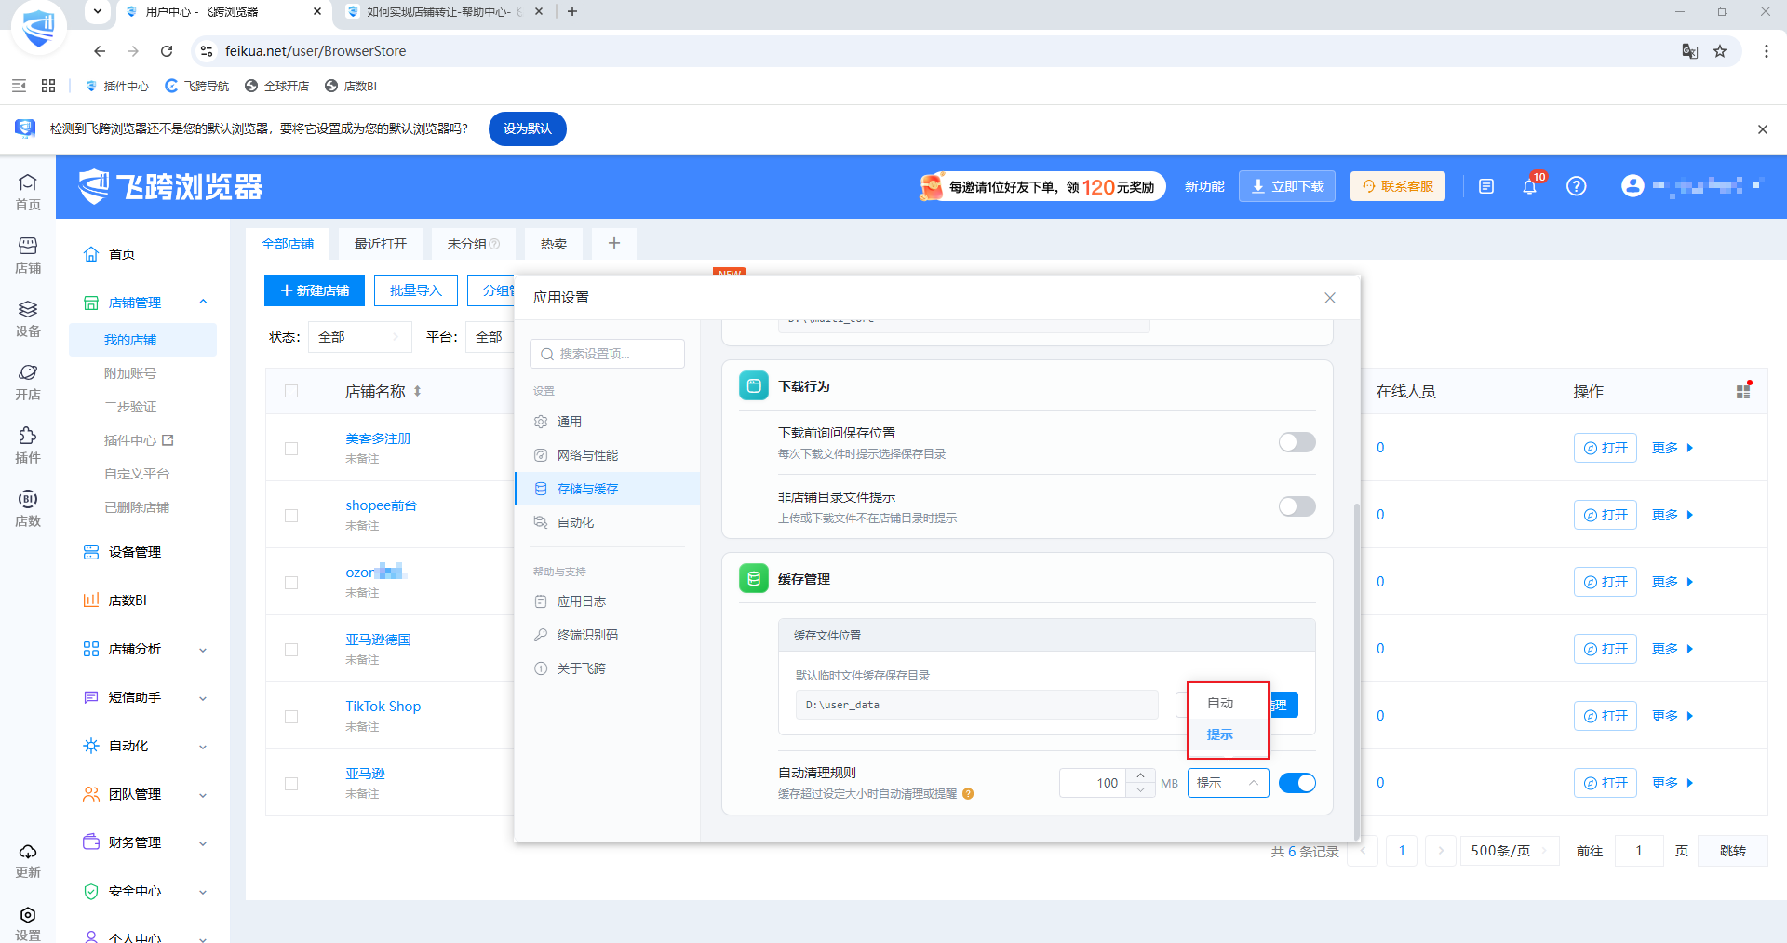Expand the 店铺分析 menu in sidebar
Image resolution: width=1787 pixels, height=943 pixels.
pyautogui.click(x=144, y=649)
